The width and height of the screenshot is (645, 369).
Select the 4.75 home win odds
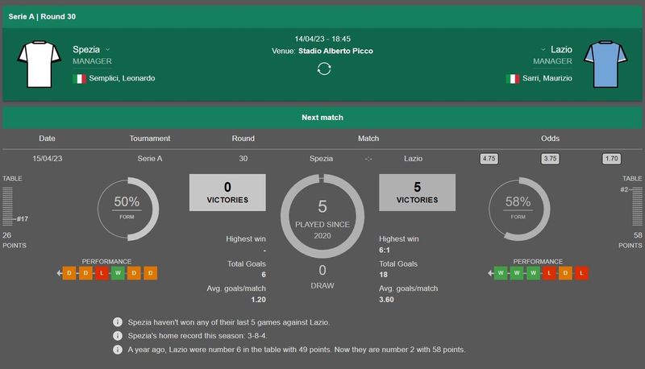pos(489,159)
